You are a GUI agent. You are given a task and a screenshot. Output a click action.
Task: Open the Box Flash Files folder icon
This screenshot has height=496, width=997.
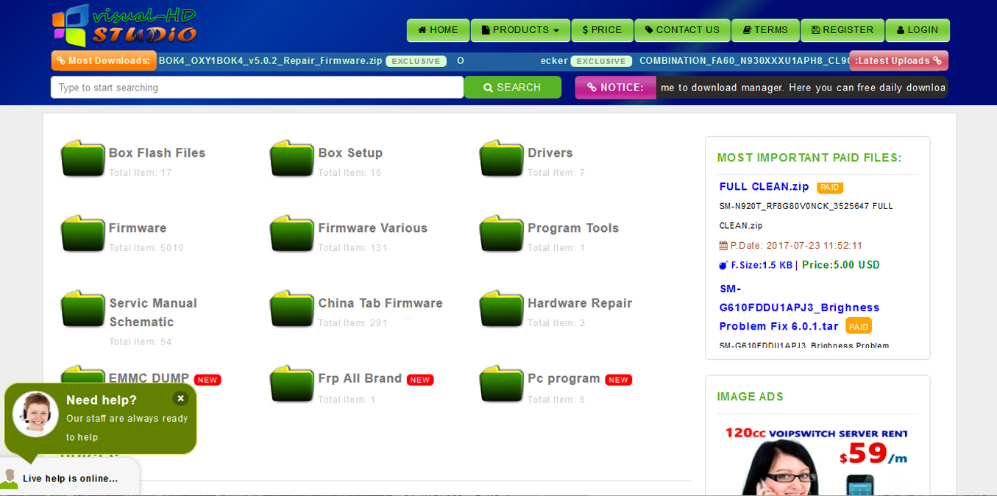point(82,158)
